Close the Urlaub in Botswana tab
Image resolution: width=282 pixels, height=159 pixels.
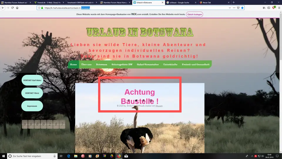[x=162, y=3]
